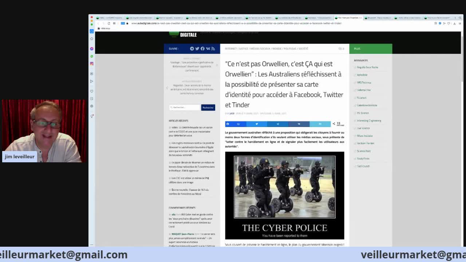
Task: Click the Rechercher search input field
Action: point(185,107)
